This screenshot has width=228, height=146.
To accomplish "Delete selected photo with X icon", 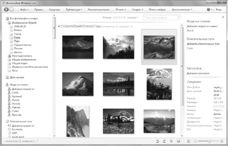I will (x=171, y=141).
